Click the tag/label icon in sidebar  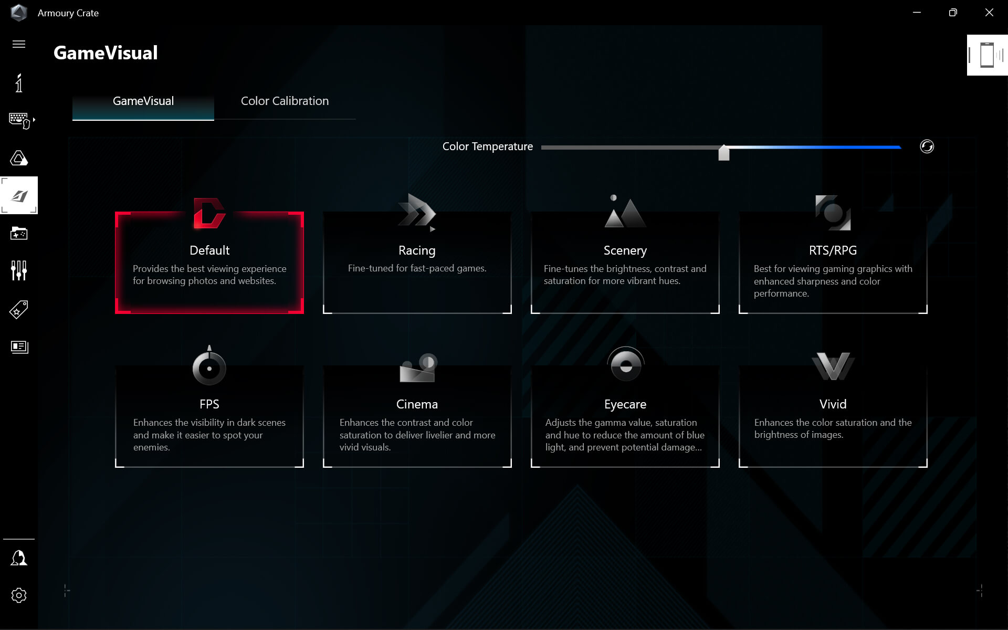point(18,309)
